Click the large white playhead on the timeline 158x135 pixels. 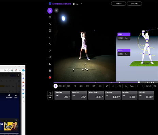click(x=139, y=82)
